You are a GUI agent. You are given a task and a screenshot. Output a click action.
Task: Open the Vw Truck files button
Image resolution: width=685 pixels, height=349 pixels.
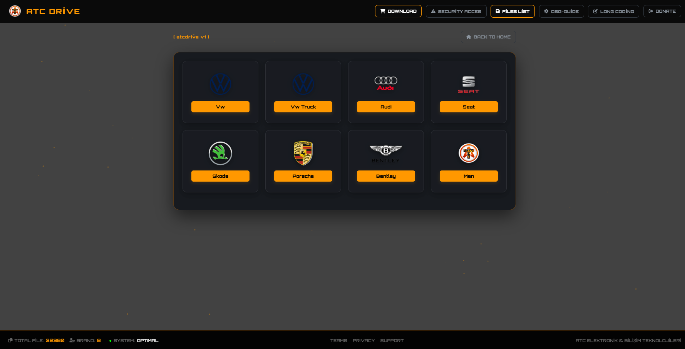[x=303, y=107]
